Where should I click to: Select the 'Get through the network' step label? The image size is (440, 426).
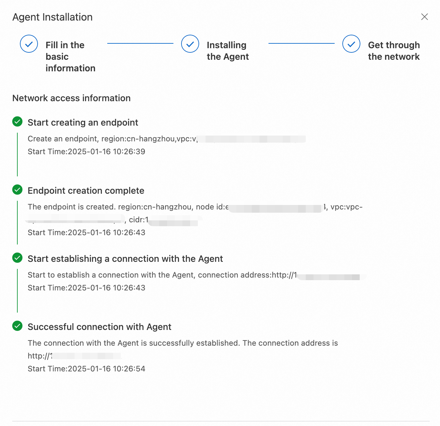pyautogui.click(x=393, y=51)
